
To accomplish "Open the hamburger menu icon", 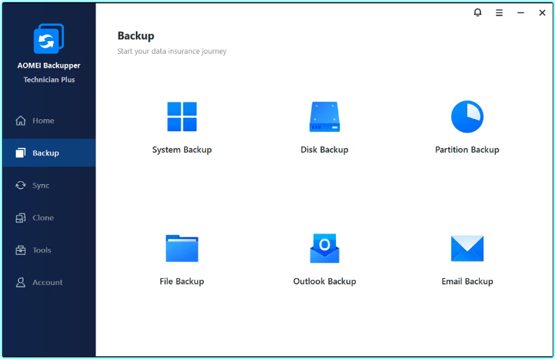I will coord(499,13).
